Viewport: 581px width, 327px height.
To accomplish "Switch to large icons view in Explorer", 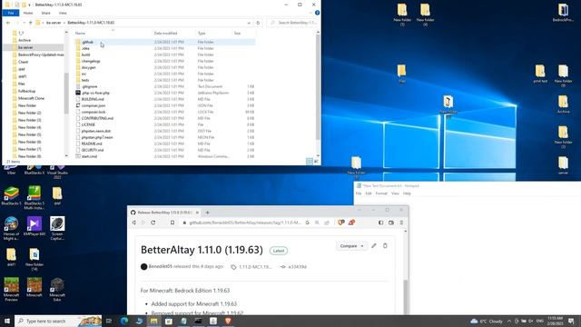I will point(316,162).
